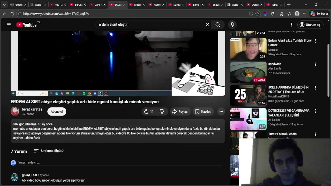Open Erdem Alsırt a.k.a Turkish Brony Gamer video
331x186 pixels.
[x=290, y=43]
